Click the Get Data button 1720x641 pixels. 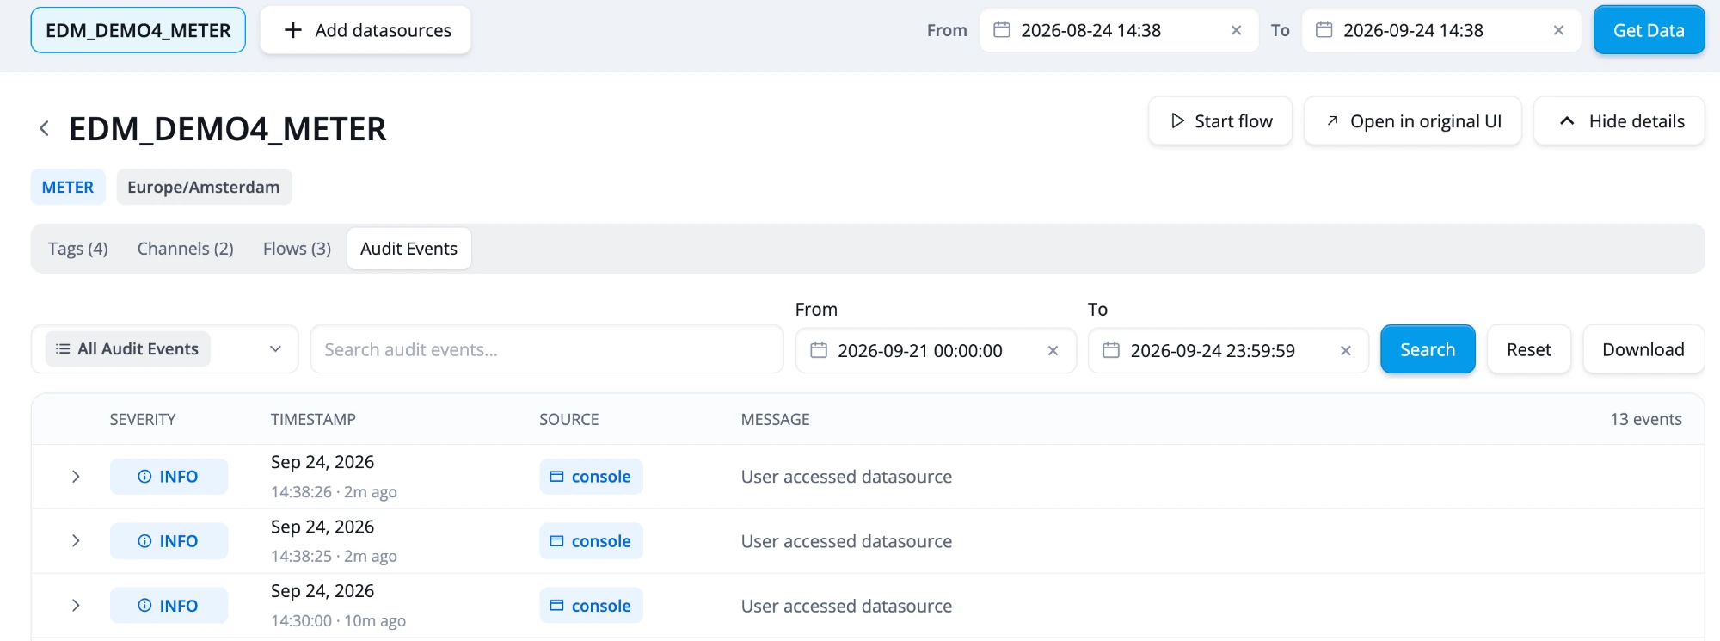click(1649, 30)
